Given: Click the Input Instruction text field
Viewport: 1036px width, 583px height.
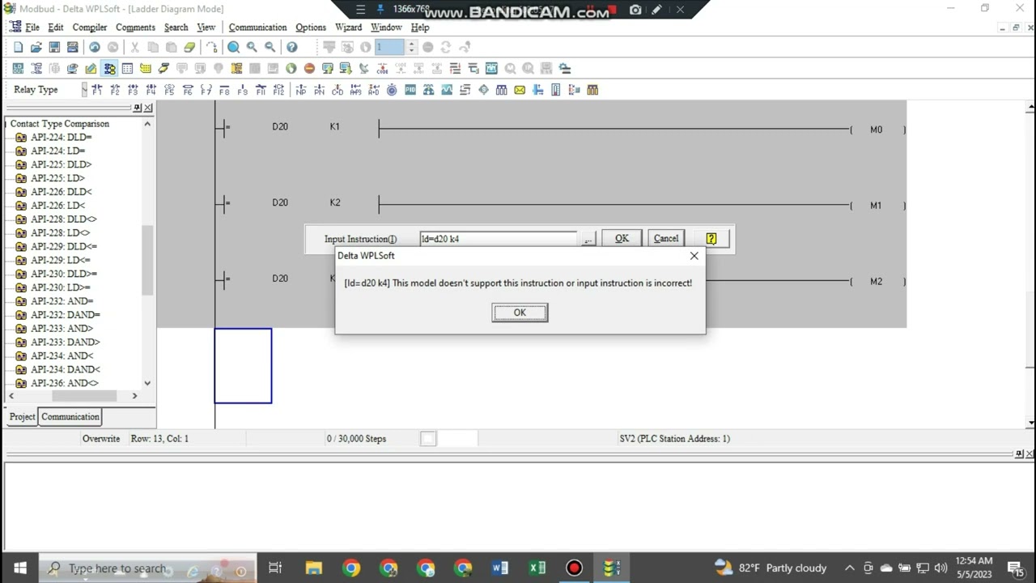Looking at the screenshot, I should pos(498,239).
